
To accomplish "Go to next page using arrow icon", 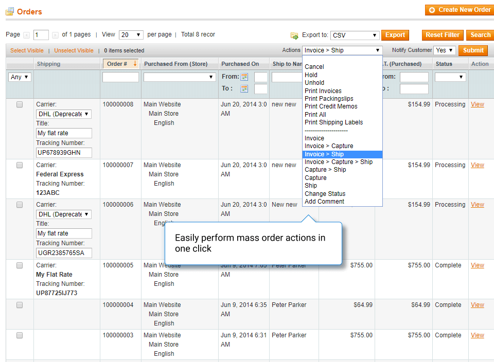I will pyautogui.click(x=56, y=34).
